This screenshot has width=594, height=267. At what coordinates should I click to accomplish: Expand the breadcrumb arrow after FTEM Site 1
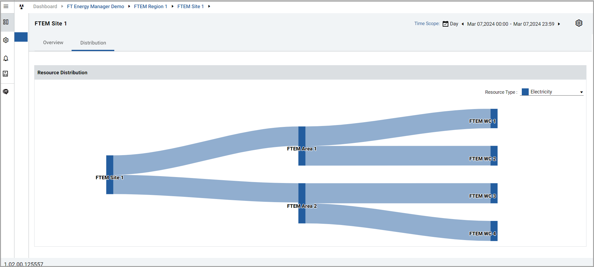click(x=209, y=7)
